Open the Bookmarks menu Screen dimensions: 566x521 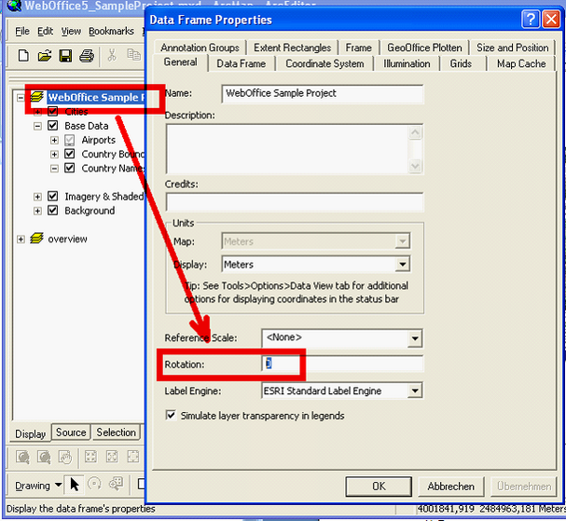point(111,32)
